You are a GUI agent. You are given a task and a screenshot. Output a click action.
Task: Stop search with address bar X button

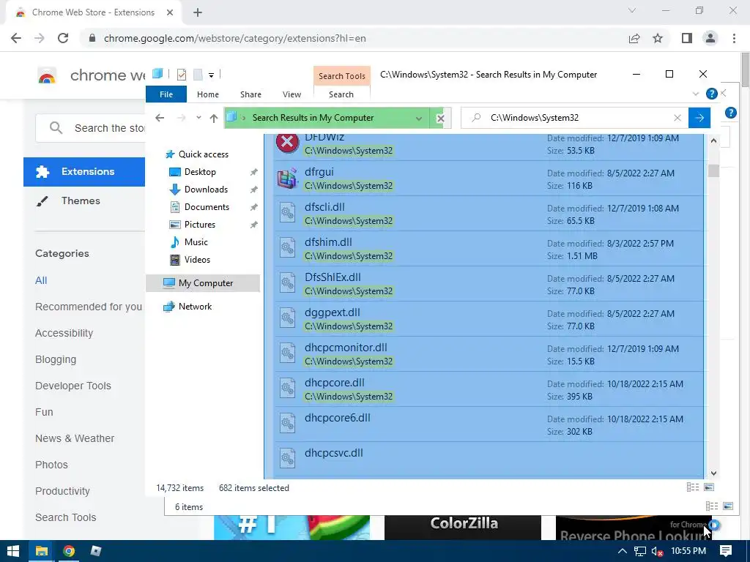440,118
